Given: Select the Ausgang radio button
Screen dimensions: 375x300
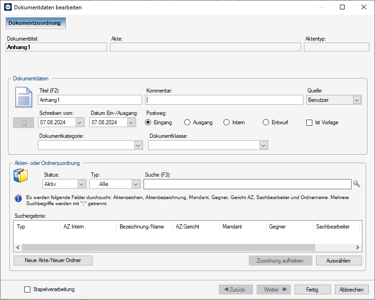Looking at the screenshot, I should [x=187, y=122].
